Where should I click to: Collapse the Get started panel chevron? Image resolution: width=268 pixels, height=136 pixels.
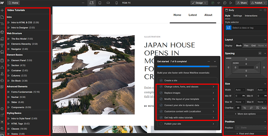pos(215,61)
